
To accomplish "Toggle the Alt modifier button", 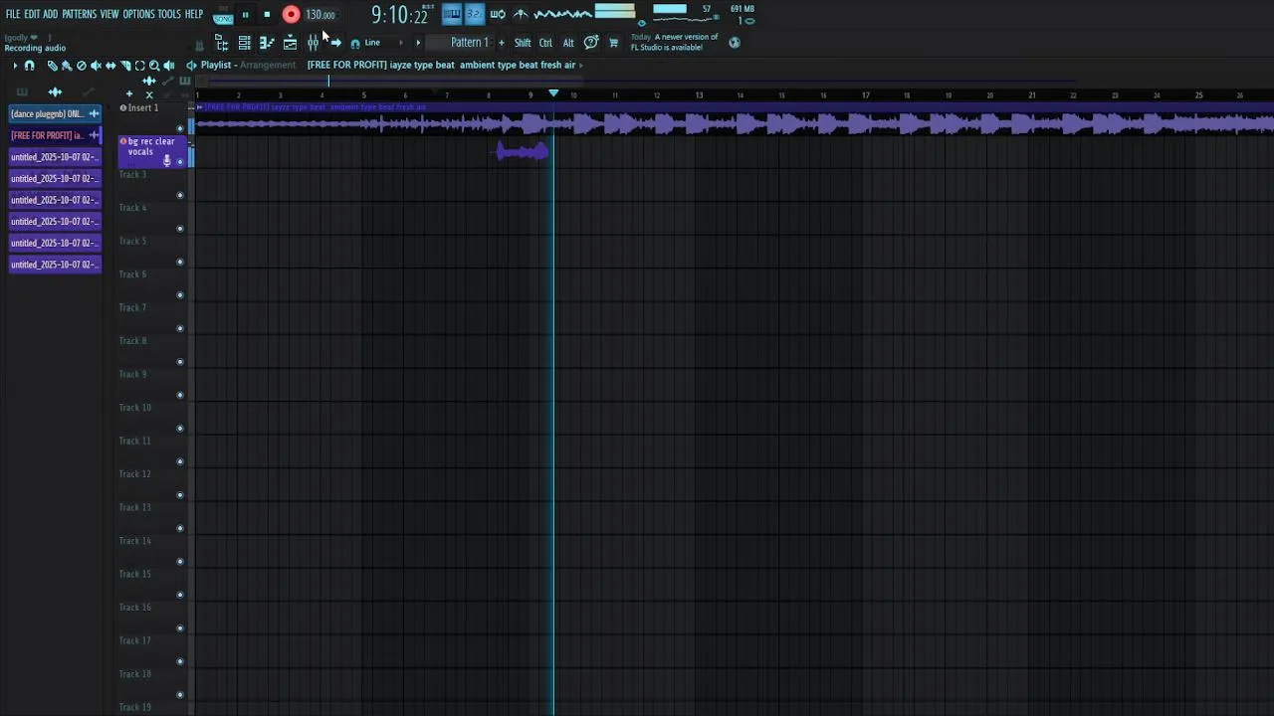I will coord(568,43).
